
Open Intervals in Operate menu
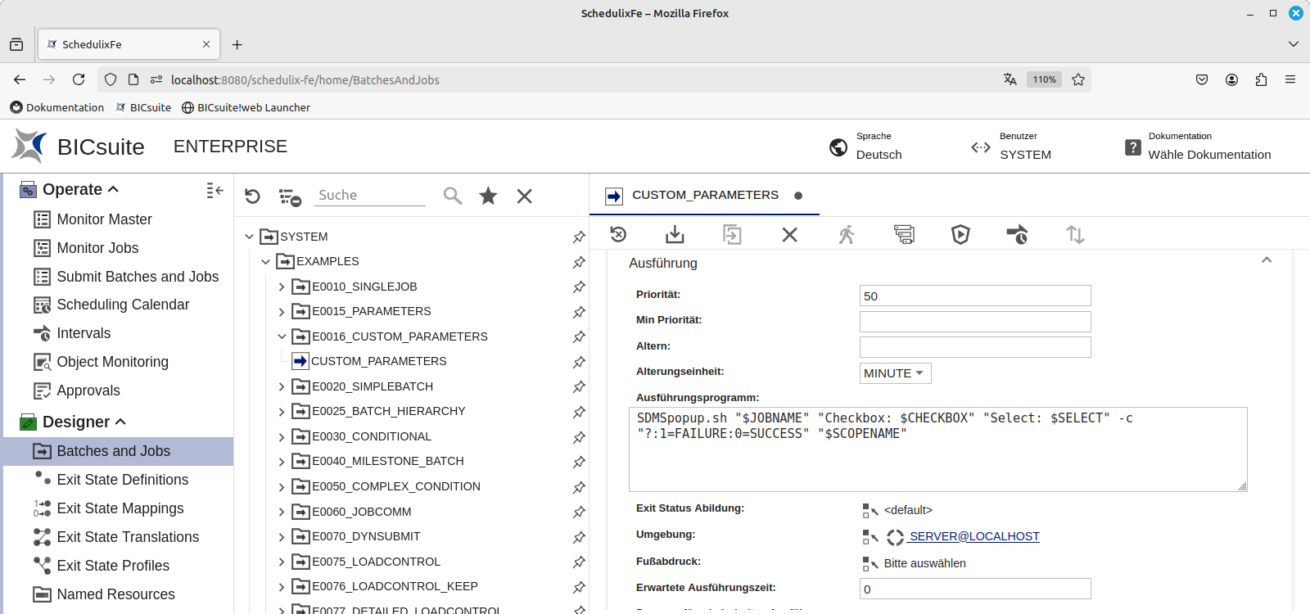[84, 333]
